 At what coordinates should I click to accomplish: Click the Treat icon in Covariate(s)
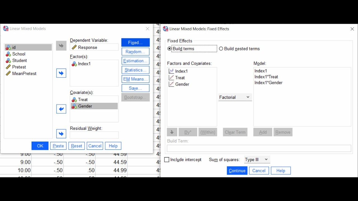coord(74,100)
